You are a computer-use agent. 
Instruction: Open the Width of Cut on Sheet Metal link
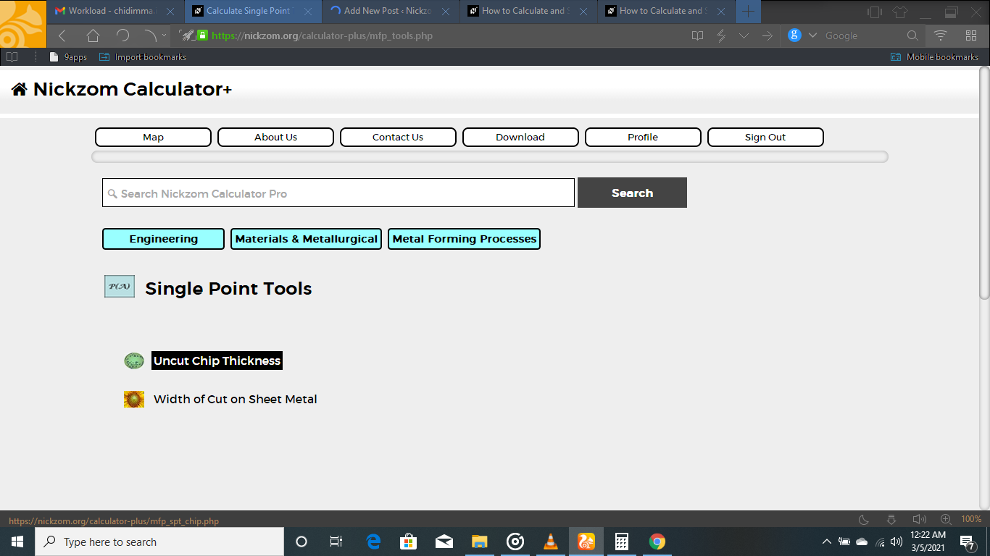click(x=236, y=399)
